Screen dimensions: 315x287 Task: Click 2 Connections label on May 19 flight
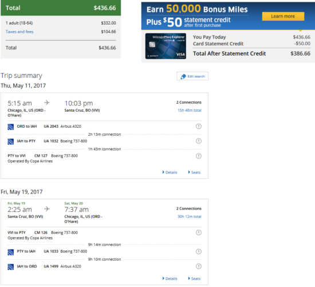189,209
